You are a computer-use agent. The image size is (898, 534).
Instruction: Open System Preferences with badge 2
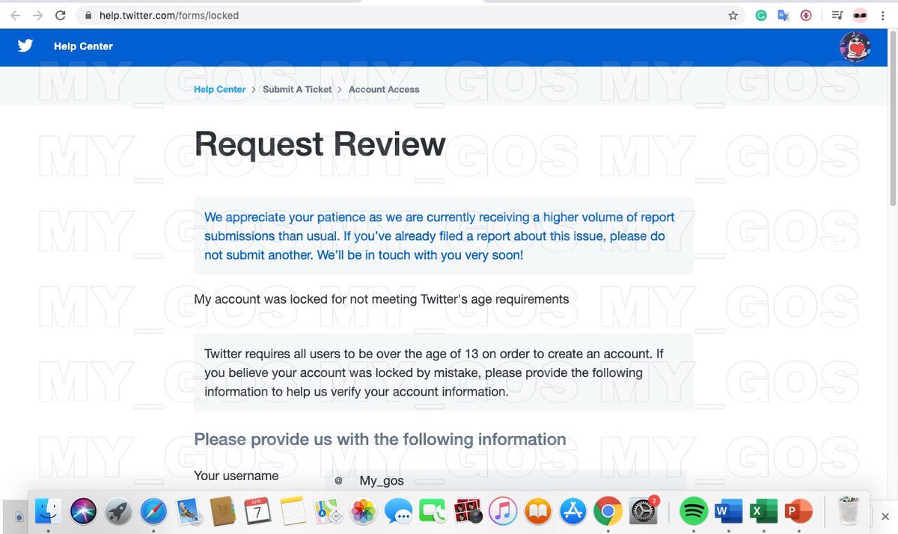tap(643, 512)
